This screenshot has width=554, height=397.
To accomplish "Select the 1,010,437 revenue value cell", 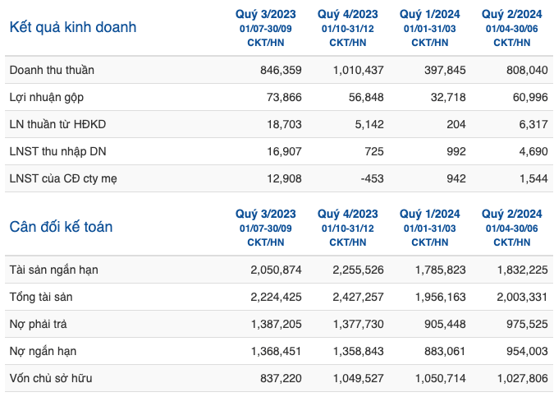I will tap(359, 70).
